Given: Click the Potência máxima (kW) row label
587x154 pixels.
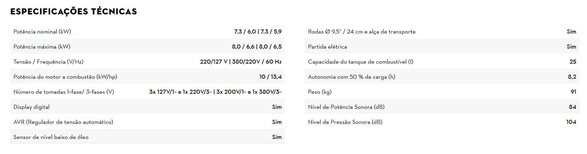Looking at the screenshot, I should (42, 47).
